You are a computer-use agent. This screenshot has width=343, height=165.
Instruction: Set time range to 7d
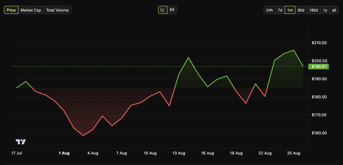[x=280, y=10]
